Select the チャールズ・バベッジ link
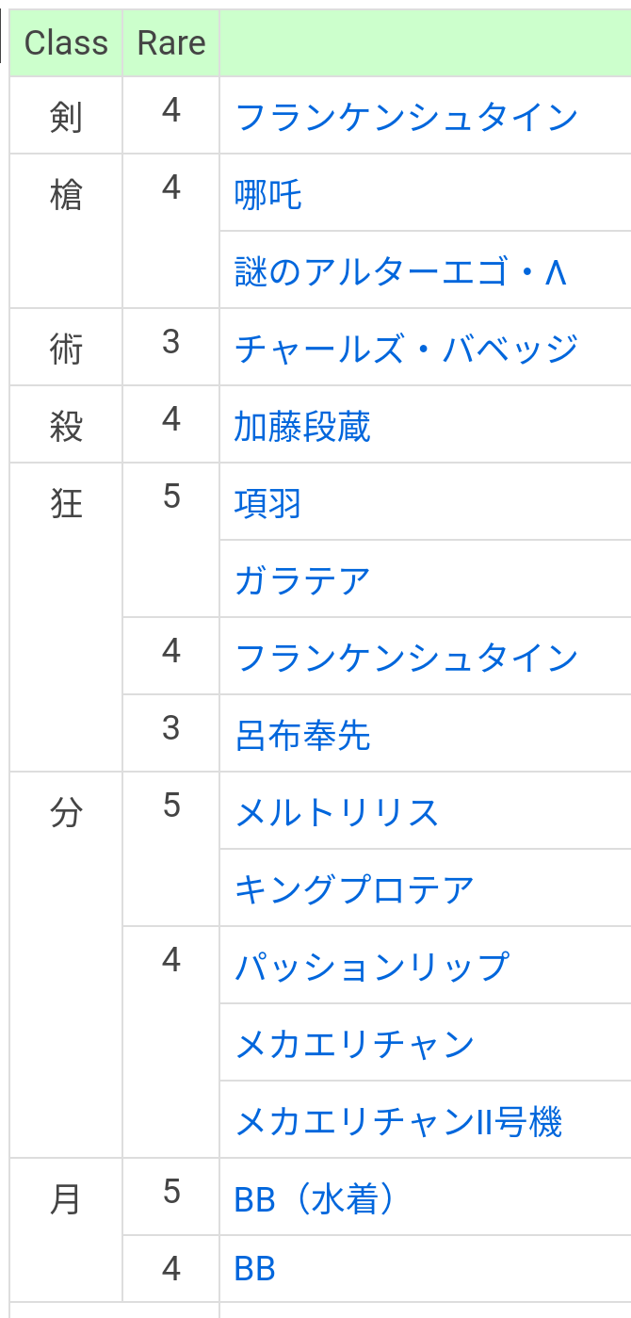This screenshot has height=1318, width=631. click(406, 350)
